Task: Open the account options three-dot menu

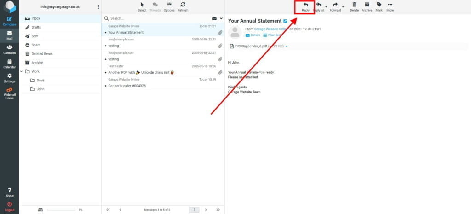Action: click(98, 7)
